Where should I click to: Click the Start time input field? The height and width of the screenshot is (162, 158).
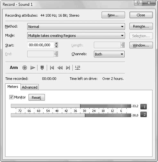(x=41, y=45)
